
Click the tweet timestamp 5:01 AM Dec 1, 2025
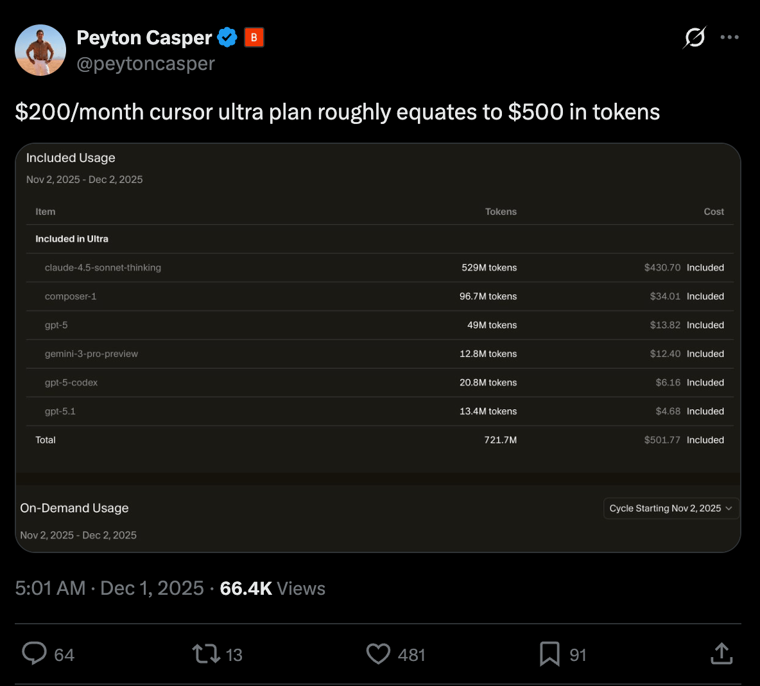[x=109, y=588]
